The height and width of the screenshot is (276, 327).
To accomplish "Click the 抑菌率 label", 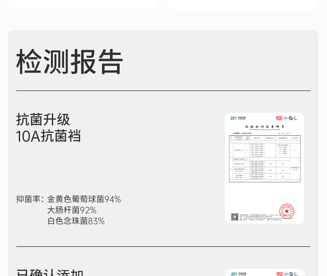I will (30, 199).
